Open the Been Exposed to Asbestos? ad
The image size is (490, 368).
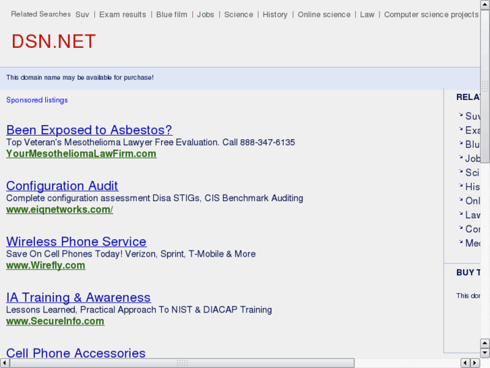89,130
